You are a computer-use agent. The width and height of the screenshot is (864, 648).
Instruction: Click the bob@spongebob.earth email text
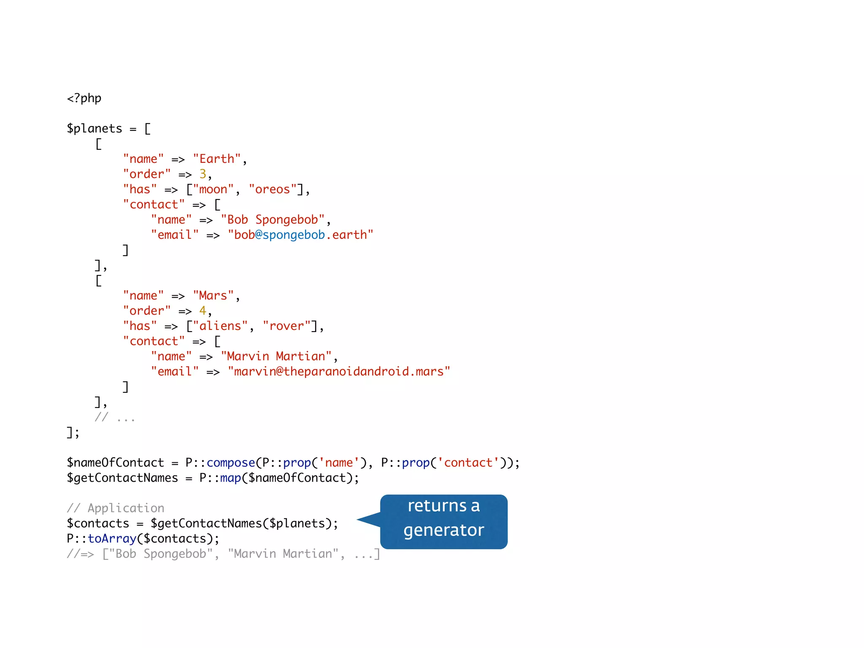[x=300, y=235]
